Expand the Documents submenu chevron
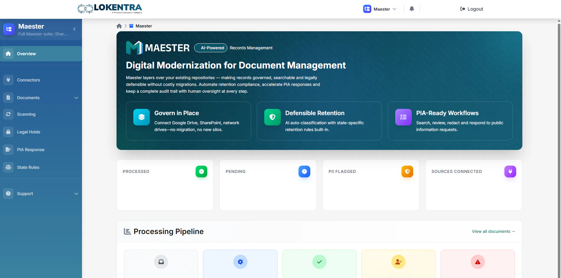561x278 pixels. (76, 98)
